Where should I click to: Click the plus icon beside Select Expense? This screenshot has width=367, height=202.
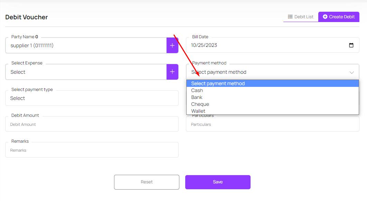172,72
